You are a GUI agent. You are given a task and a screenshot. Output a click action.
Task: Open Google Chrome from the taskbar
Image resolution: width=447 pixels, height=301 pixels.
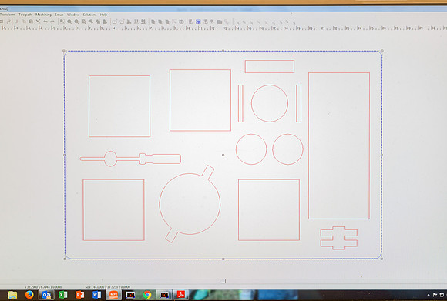pos(147,295)
